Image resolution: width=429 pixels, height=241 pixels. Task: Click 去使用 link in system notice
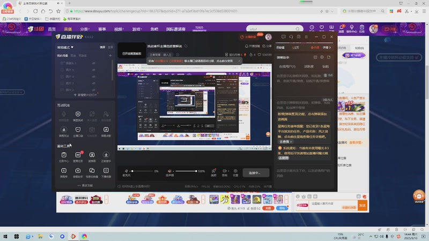point(283,158)
